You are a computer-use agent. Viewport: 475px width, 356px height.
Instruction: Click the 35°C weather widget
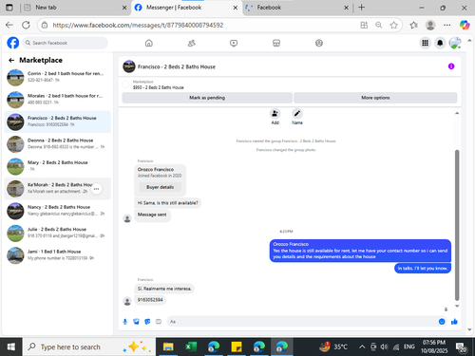click(x=333, y=347)
